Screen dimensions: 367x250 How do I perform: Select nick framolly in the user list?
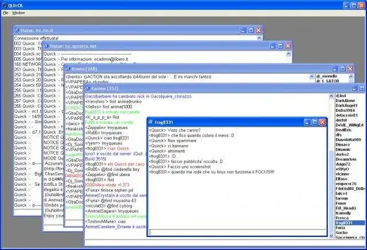pos(343,213)
